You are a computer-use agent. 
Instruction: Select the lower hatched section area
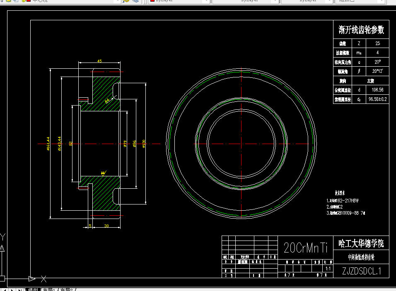pyautogui.click(x=104, y=193)
